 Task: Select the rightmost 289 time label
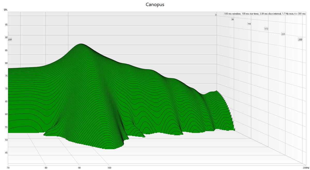300,39
